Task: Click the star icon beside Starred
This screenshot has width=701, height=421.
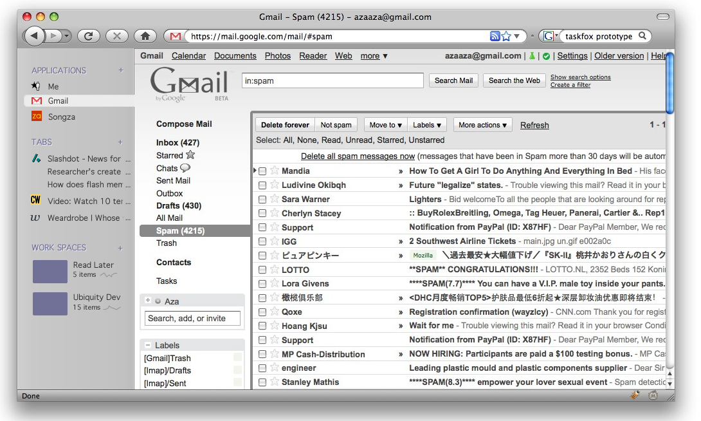Action: [x=190, y=154]
